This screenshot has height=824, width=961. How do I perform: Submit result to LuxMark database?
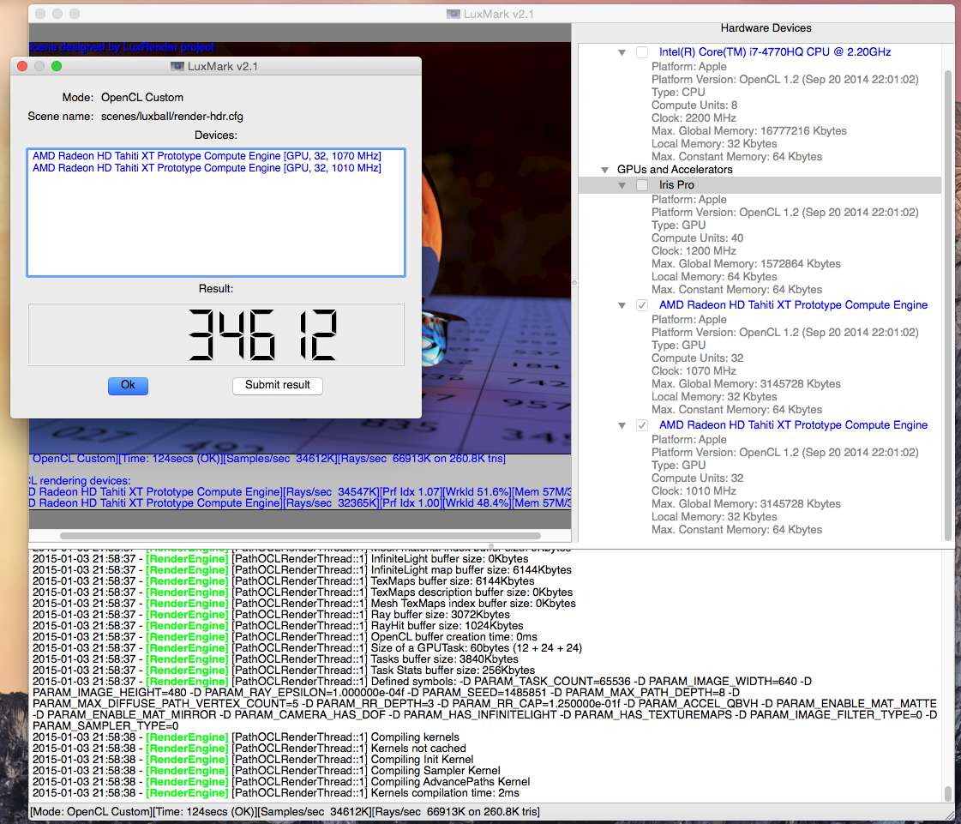278,386
